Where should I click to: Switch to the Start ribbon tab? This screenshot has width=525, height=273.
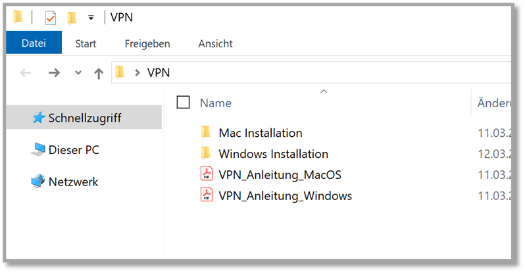[x=86, y=43]
